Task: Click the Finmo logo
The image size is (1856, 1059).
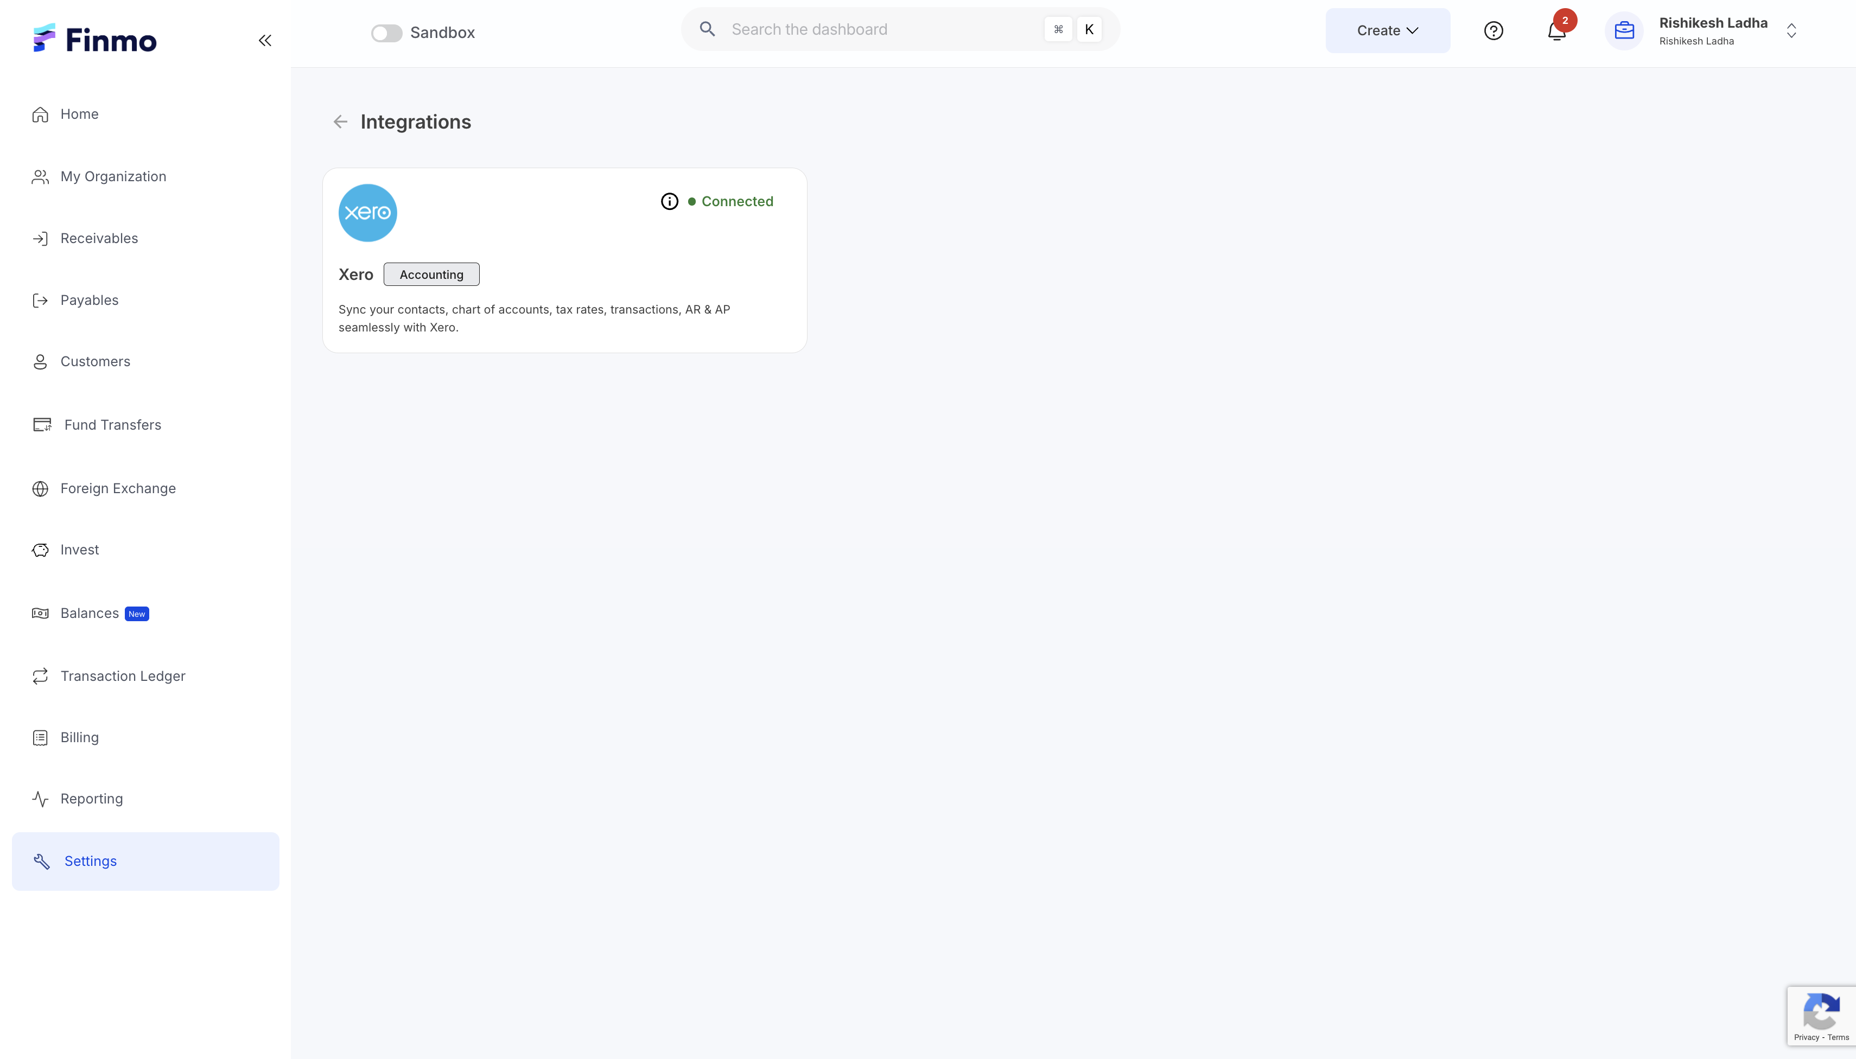Action: 94,39
